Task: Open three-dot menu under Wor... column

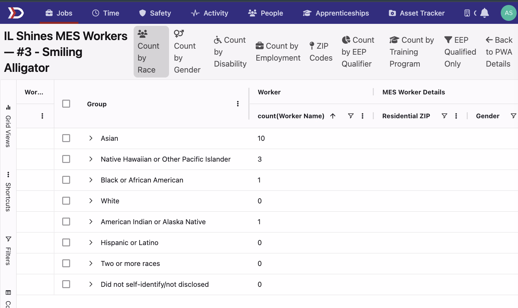Action: (x=42, y=116)
